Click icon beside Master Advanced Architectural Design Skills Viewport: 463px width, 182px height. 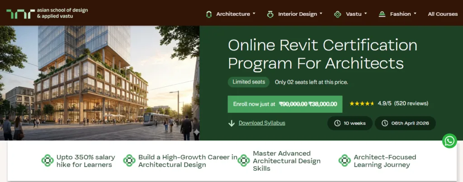pyautogui.click(x=244, y=160)
